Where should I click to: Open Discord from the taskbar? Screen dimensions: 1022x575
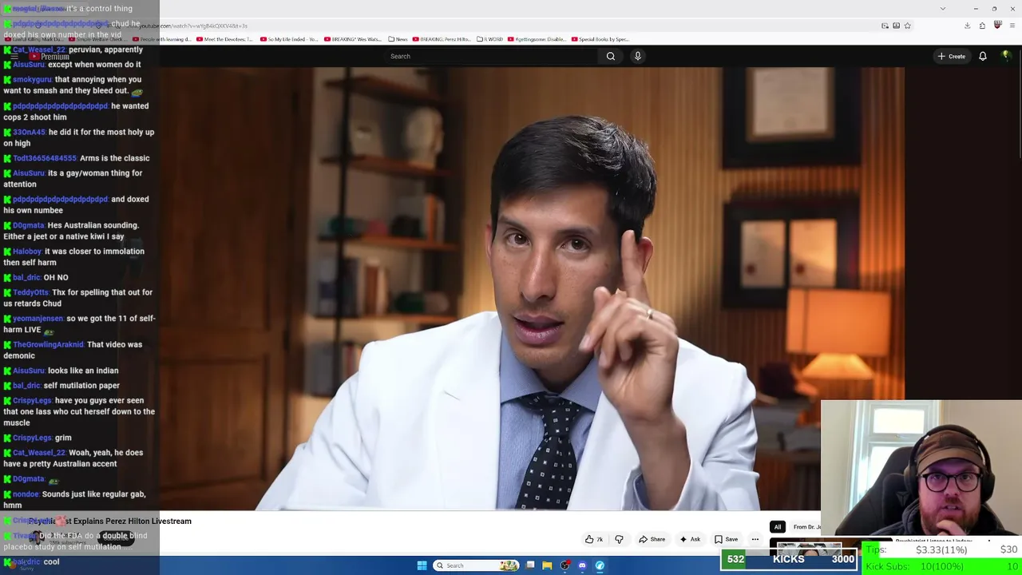click(x=582, y=565)
